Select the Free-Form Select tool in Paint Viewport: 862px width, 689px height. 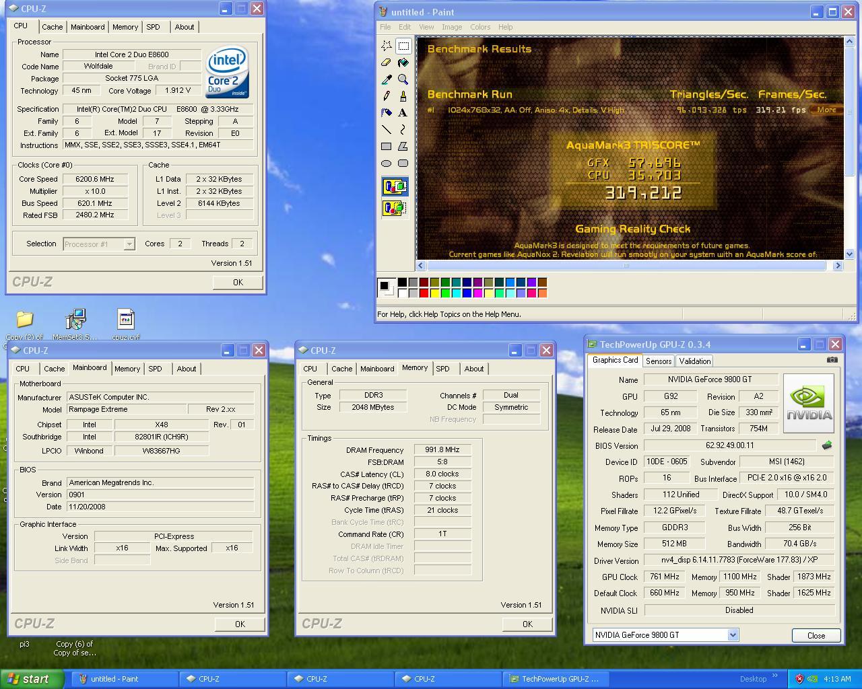click(x=387, y=46)
